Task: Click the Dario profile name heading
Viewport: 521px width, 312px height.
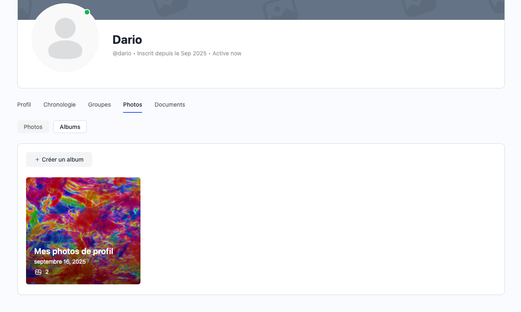Action: 127,40
